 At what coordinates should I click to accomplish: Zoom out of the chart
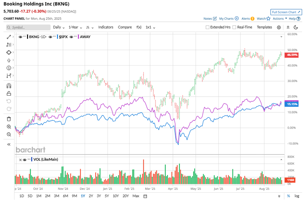(x=9, y=134)
